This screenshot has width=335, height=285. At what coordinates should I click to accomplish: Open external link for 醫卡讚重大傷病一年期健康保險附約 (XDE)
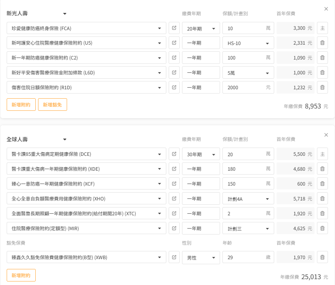[x=174, y=169]
